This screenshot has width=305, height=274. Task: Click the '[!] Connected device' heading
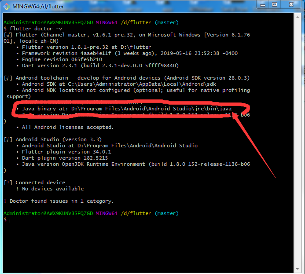(34, 183)
